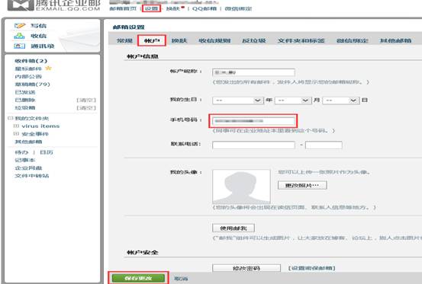Click the 通讯录 contacts icon
422x284 pixels.
point(19,46)
